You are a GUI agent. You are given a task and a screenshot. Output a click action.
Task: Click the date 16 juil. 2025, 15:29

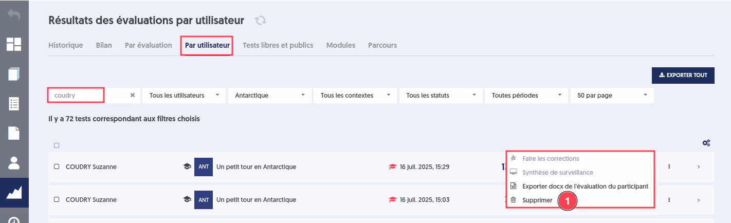coord(425,166)
